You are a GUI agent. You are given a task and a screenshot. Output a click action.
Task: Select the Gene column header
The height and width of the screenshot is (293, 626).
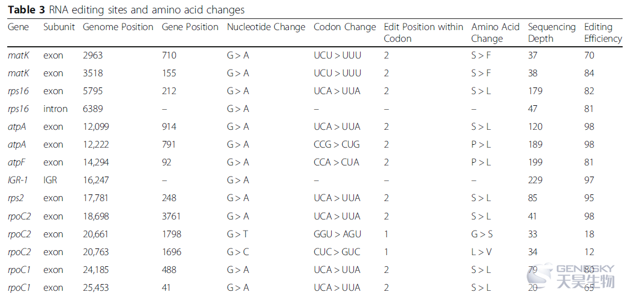[x=18, y=27]
